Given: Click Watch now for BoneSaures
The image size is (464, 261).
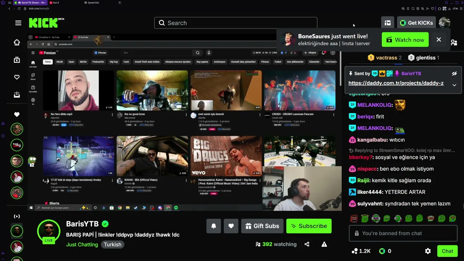Looking at the screenshot, I should click(x=405, y=40).
